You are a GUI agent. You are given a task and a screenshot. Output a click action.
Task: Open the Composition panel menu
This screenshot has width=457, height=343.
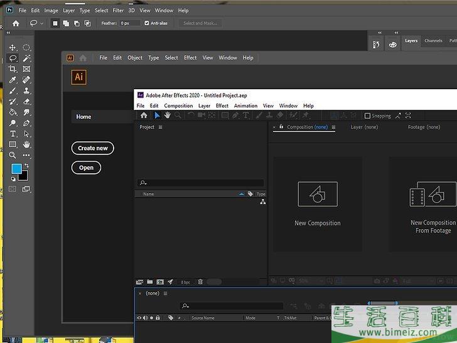pos(333,127)
